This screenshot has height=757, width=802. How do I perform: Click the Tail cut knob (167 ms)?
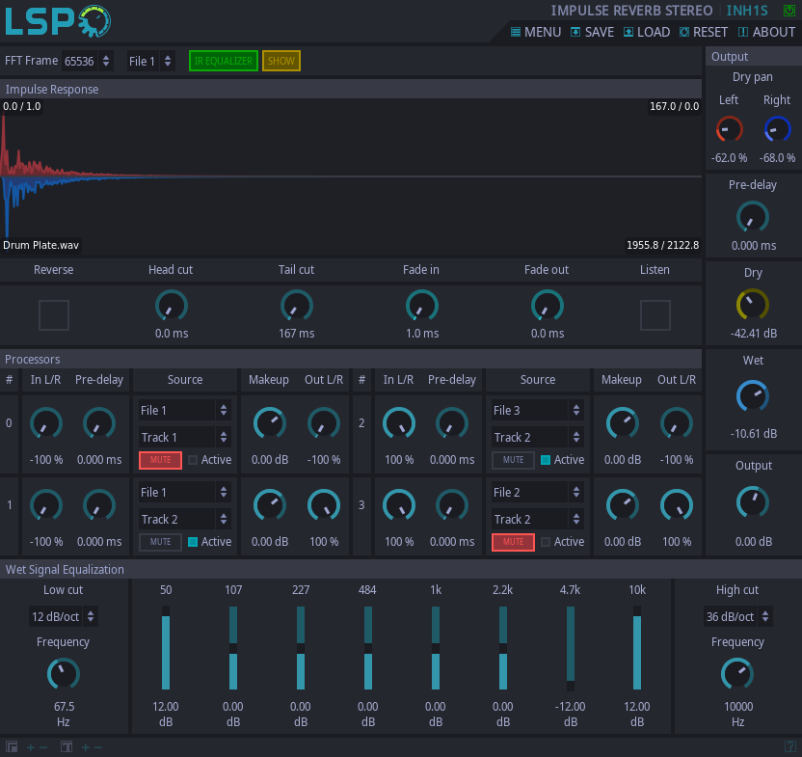(297, 306)
